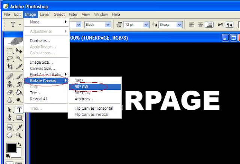This screenshot has height=164, width=240.
Task: Right align the text
Action: click(x=209, y=25)
